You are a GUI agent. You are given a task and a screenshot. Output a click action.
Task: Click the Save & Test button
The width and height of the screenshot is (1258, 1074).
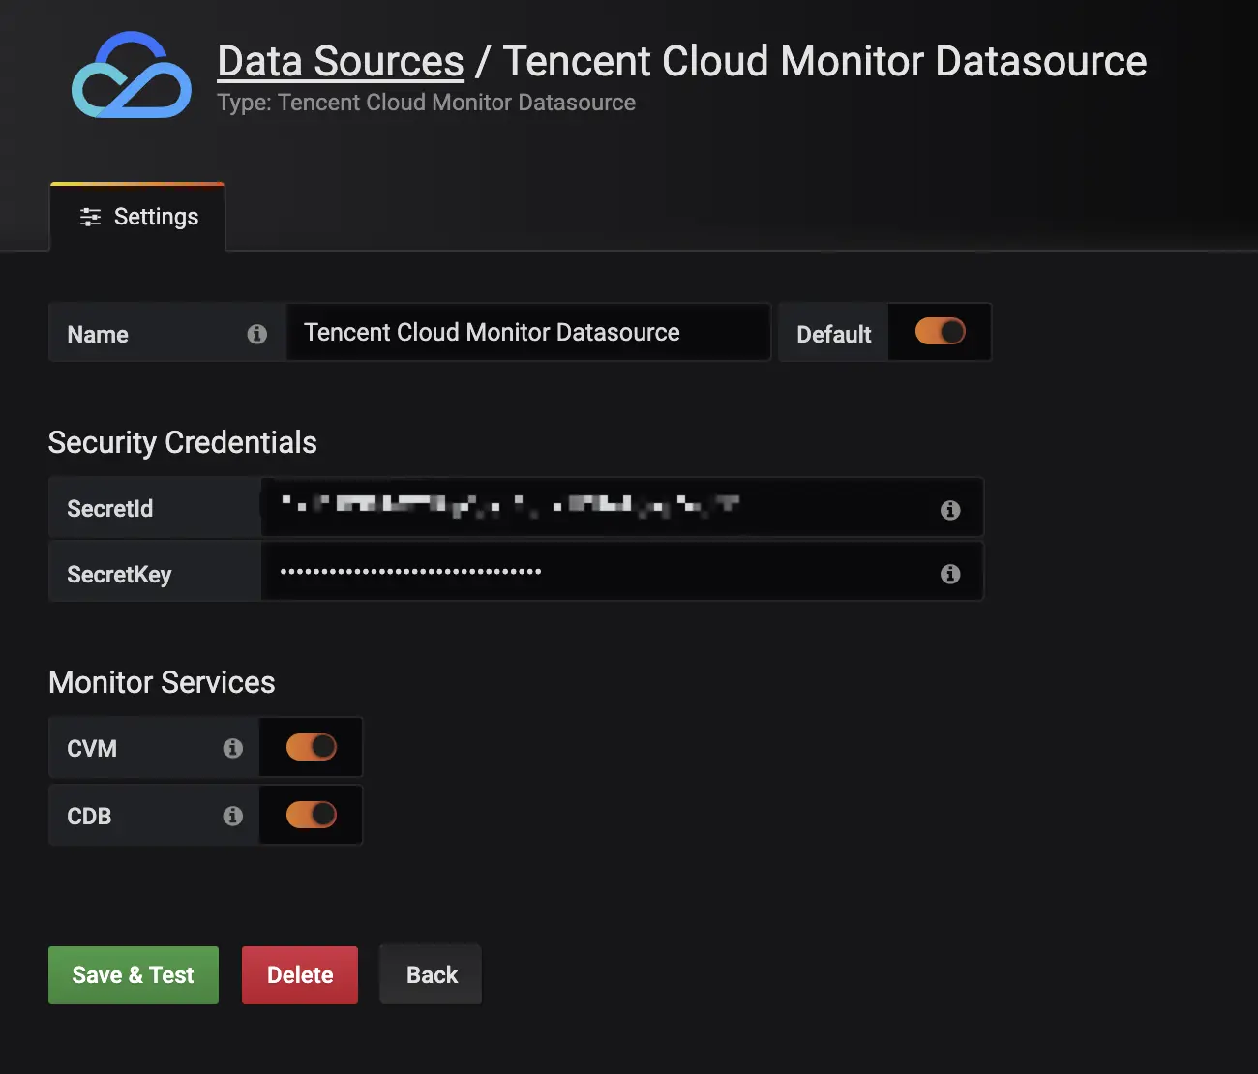[133, 974]
